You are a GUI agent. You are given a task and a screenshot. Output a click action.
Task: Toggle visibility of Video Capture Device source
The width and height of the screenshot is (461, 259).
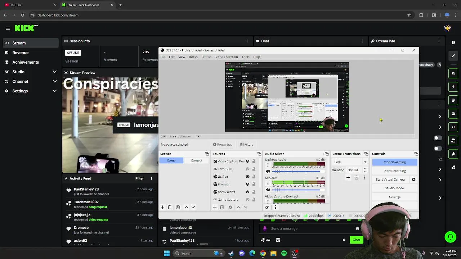pos(247,161)
